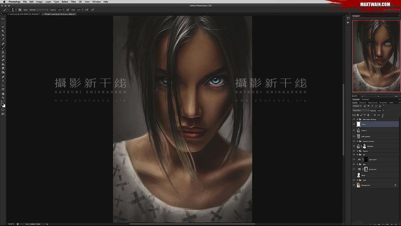Expand the Correct of Color group
The image size is (401, 226).
point(357,141)
